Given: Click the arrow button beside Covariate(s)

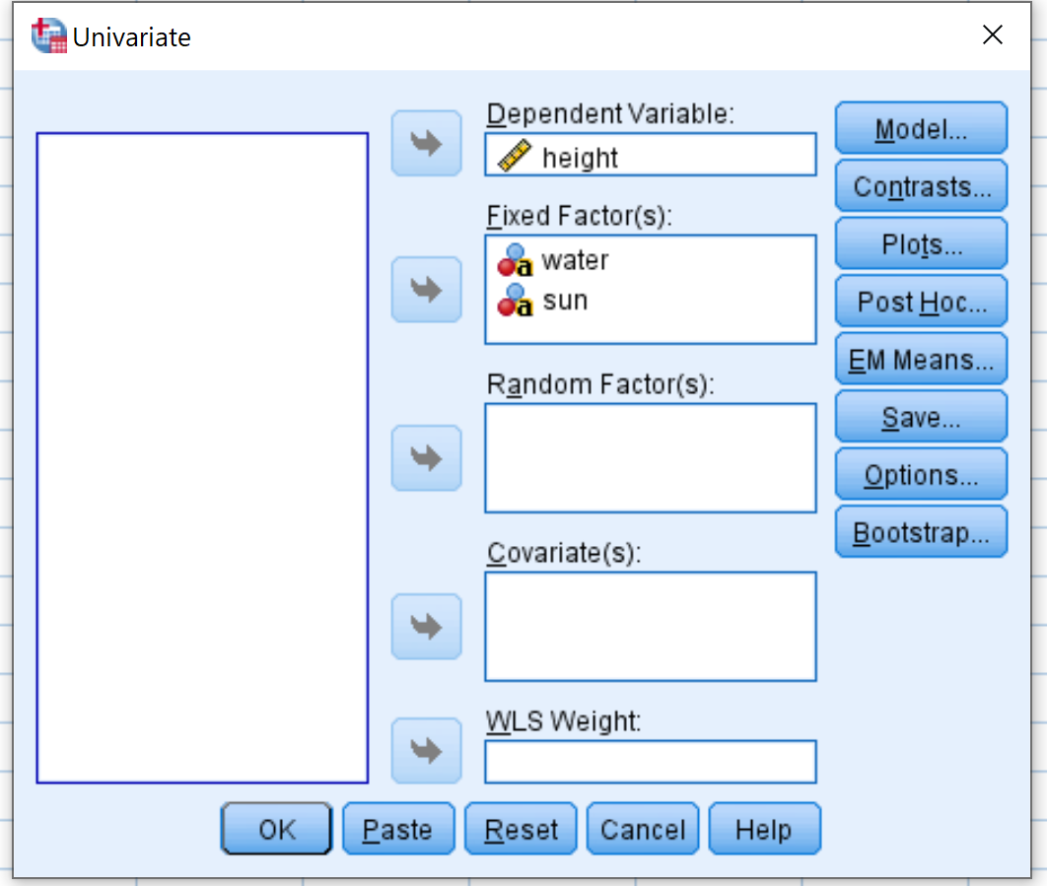Looking at the screenshot, I should click(427, 627).
